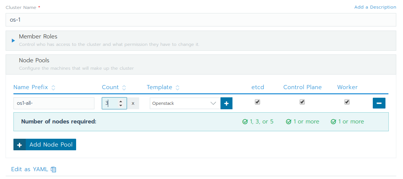Click the Add Node Pool button

click(x=45, y=145)
